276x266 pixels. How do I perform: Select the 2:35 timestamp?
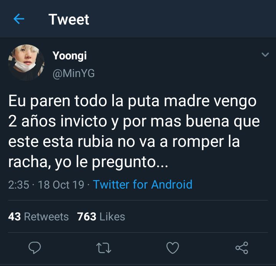tap(19, 185)
